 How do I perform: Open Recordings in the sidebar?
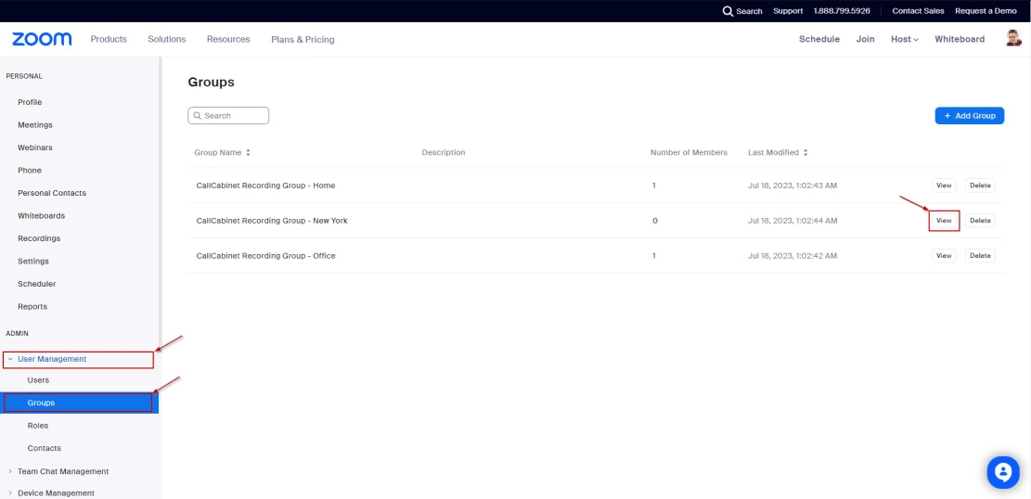[x=39, y=238]
